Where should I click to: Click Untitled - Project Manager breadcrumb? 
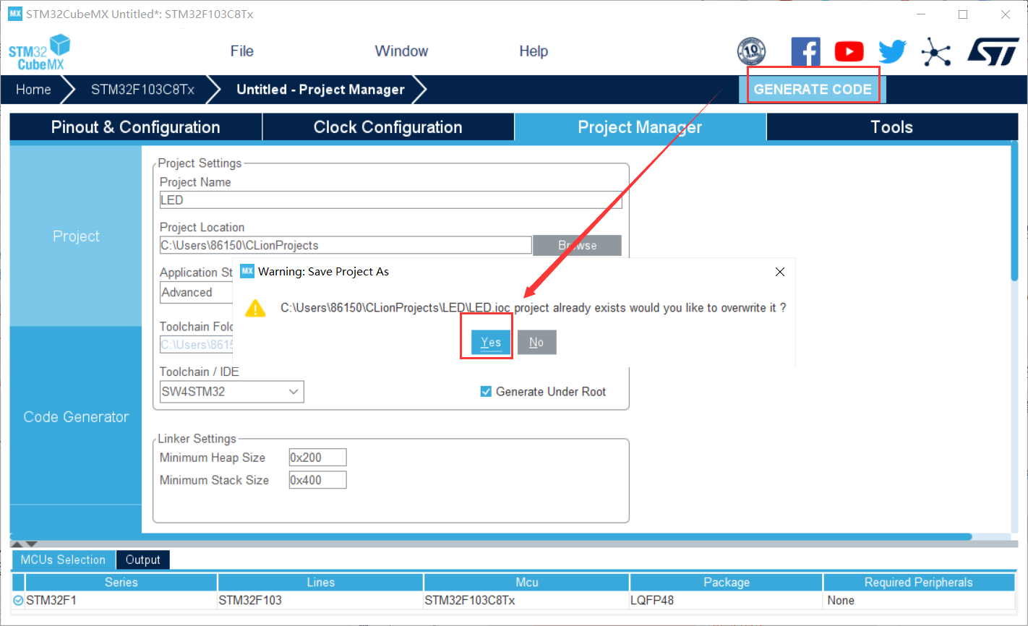tap(320, 90)
